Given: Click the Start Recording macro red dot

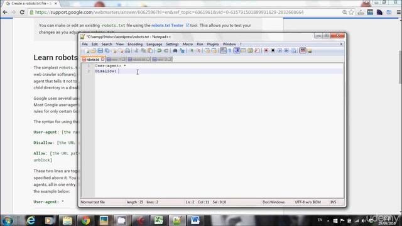Looking at the screenshot, I should click(x=266, y=51).
